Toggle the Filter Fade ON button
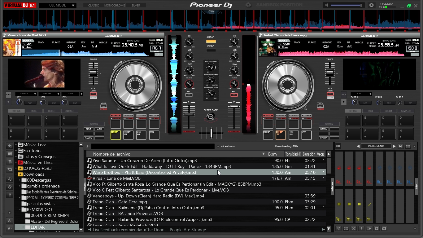 coord(211,117)
